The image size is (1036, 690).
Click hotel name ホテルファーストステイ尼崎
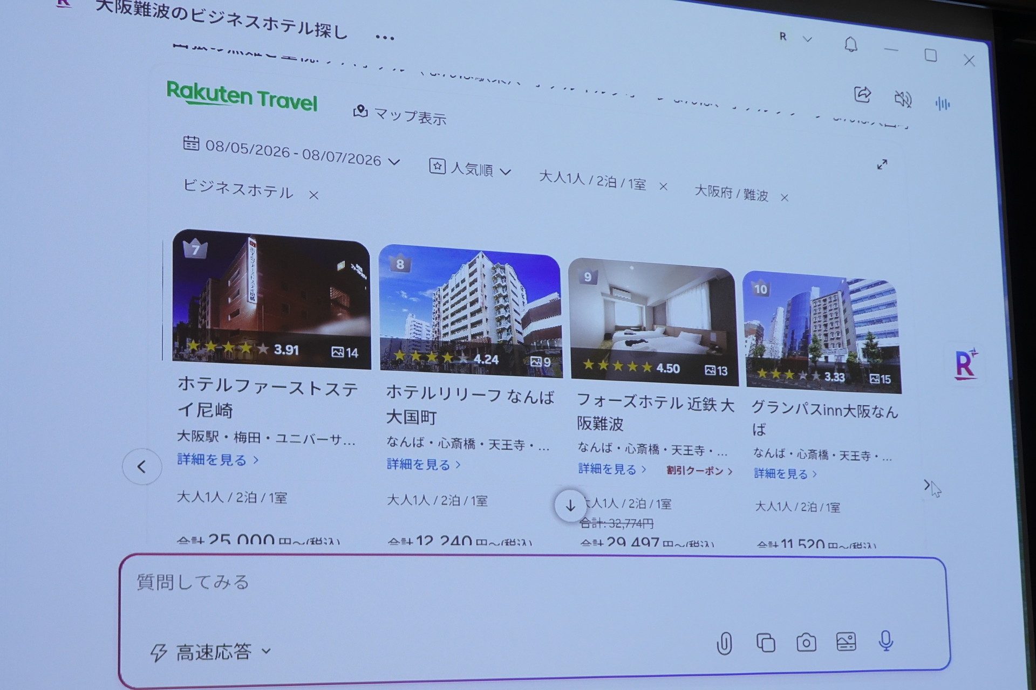pyautogui.click(x=268, y=398)
